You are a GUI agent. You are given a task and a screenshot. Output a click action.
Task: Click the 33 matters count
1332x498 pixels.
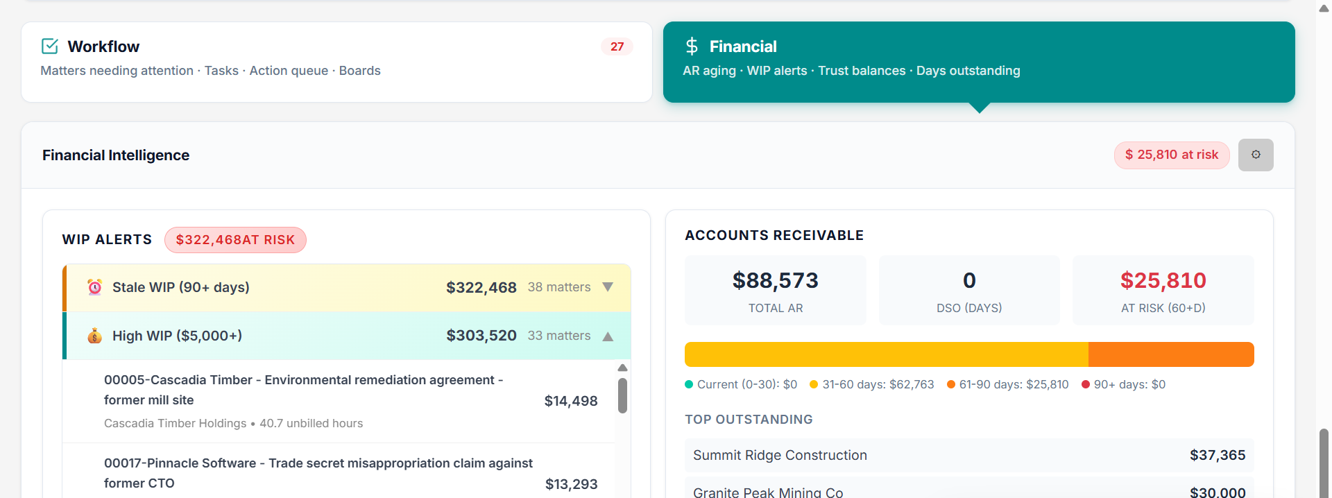point(559,336)
